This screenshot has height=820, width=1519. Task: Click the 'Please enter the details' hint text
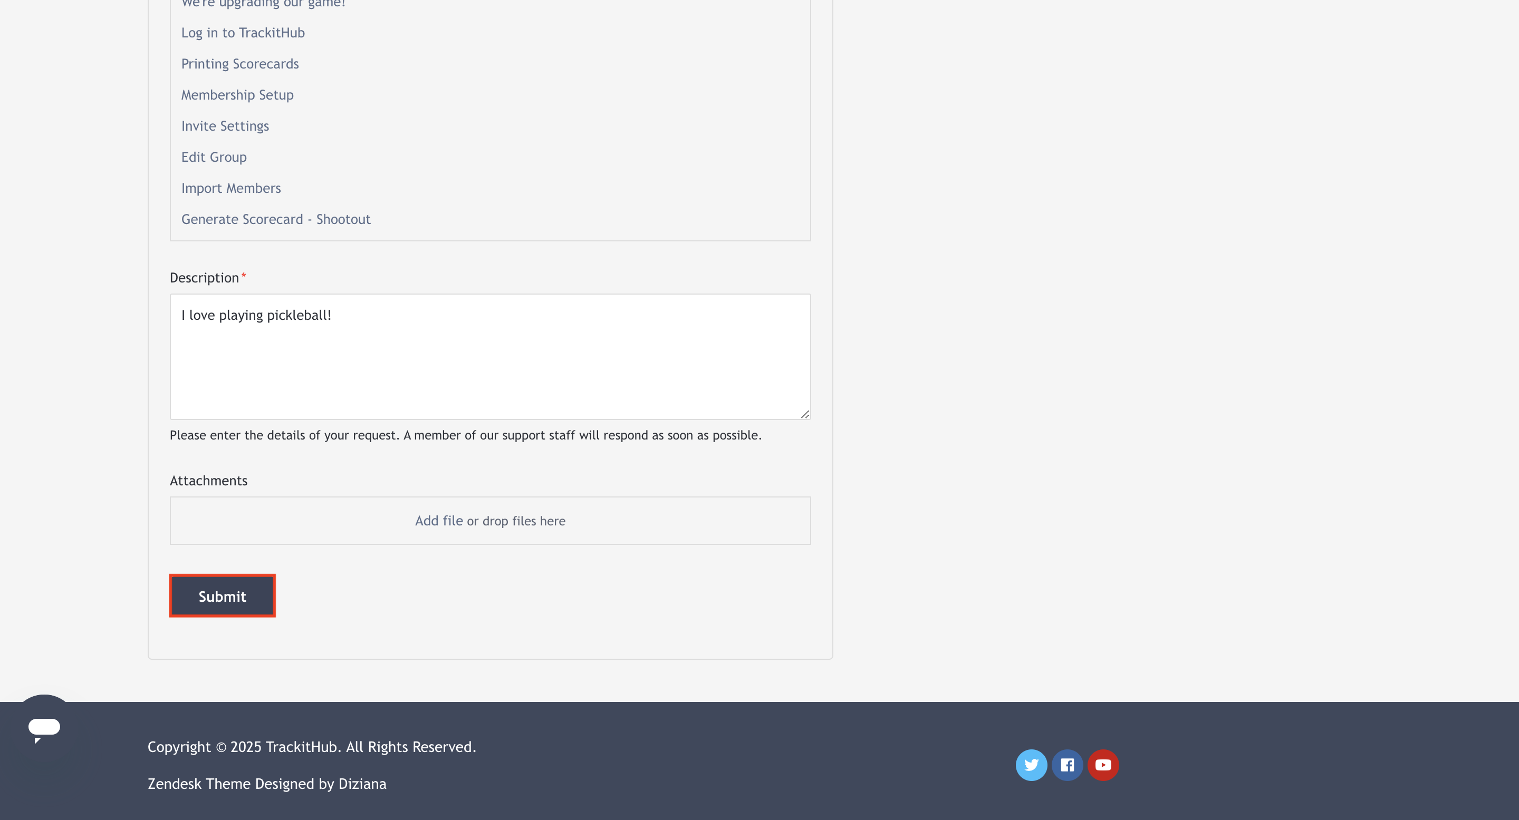pos(466,435)
